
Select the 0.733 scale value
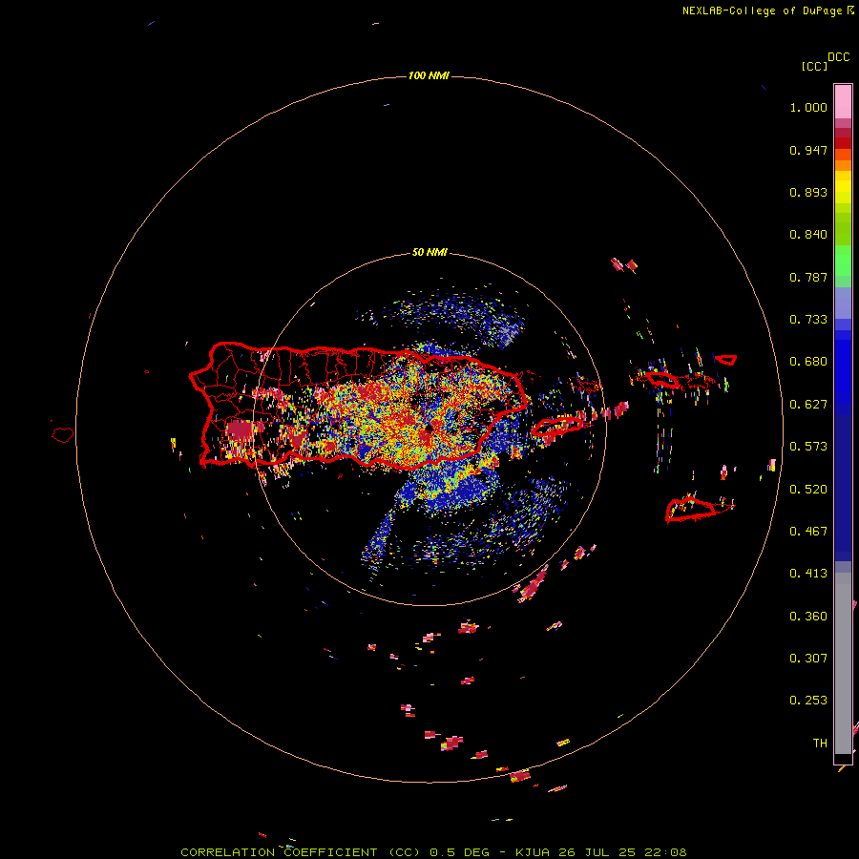[808, 320]
